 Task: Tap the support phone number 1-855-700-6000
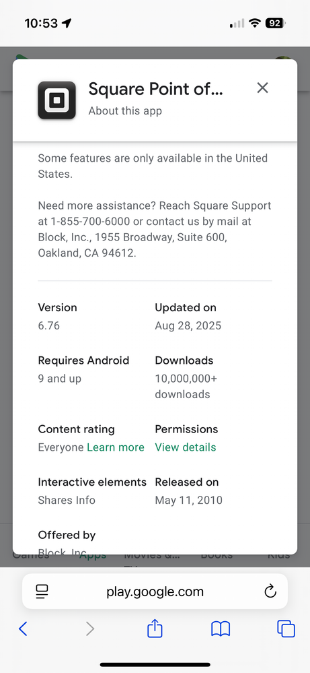(x=97, y=222)
